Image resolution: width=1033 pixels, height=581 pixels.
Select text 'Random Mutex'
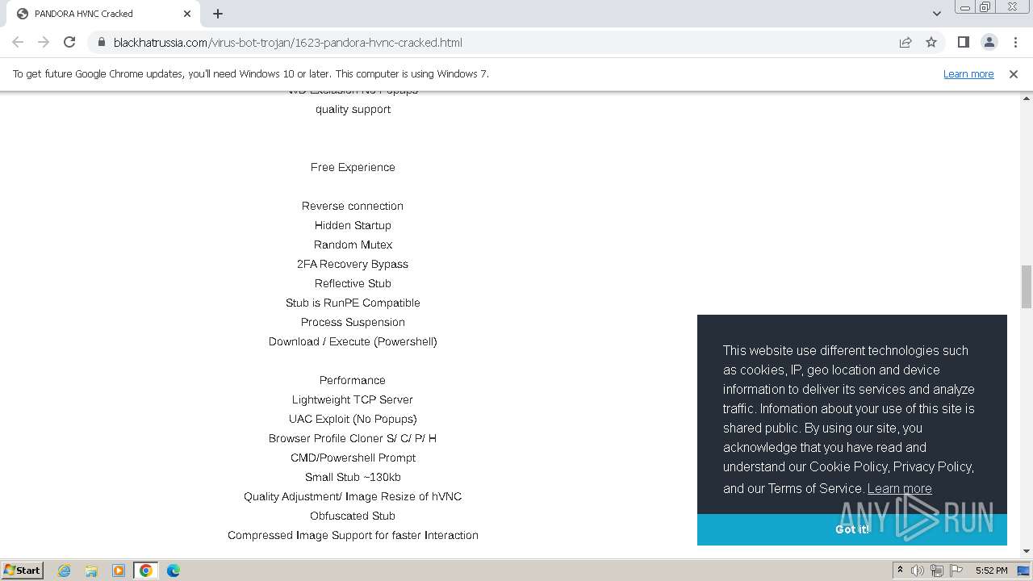point(353,245)
